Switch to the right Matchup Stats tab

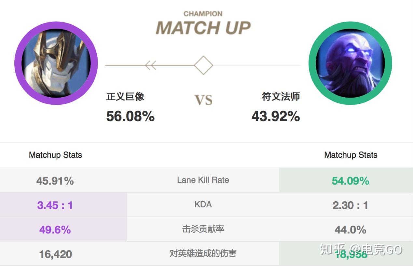pyautogui.click(x=351, y=155)
